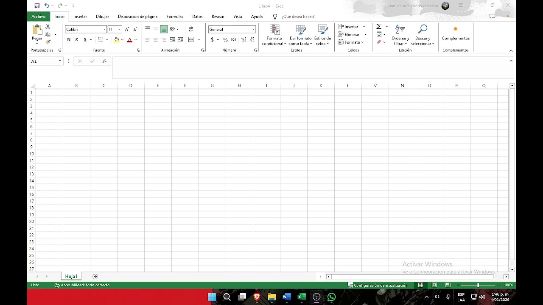Click the Fill down arrow icon
This screenshot has width=543, height=305.
(x=379, y=34)
